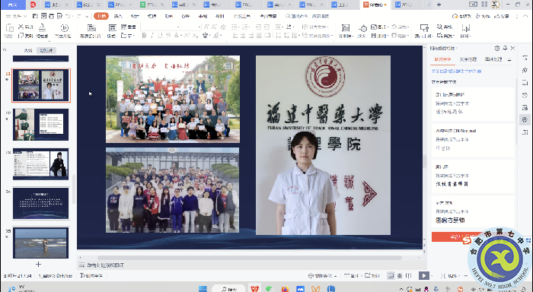Open the Design ribbon tab
The width and height of the screenshot is (533, 292).
(135, 16)
